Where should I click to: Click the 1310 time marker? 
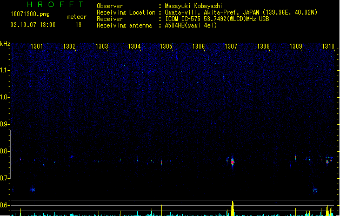328,46
